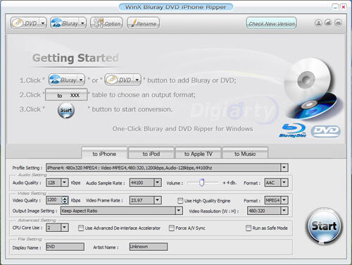Image resolution: width=352 pixels, height=265 pixels.
Task: Switch to the to iPhone tab
Action: coord(104,153)
